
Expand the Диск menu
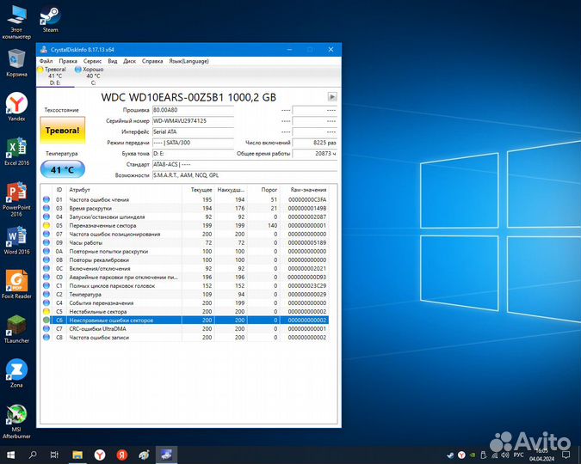[129, 61]
